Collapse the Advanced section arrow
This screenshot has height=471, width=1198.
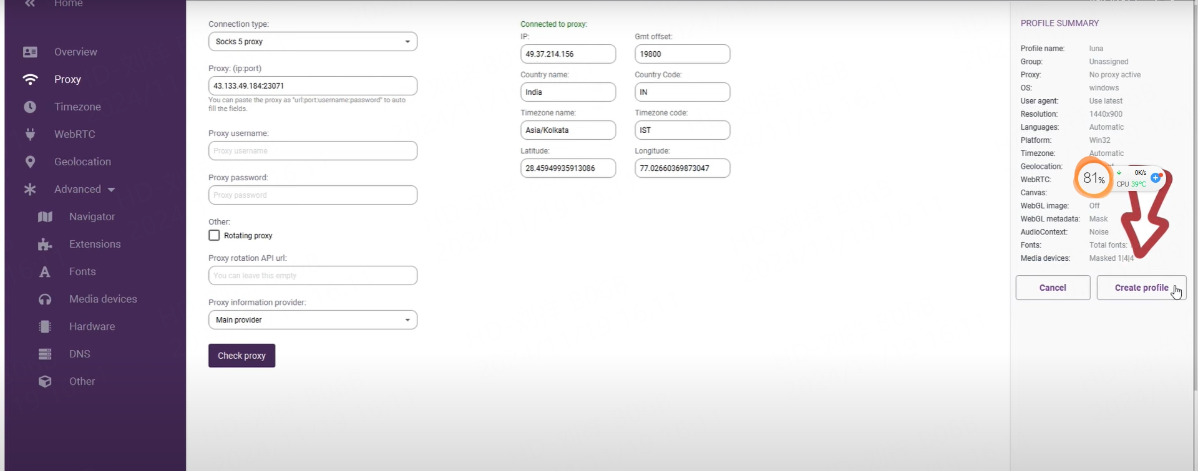click(x=111, y=190)
